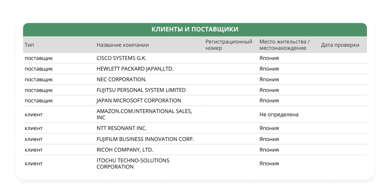Click the "КЛИЕНТЫ И ПОСТАВЩИКИ" table title
The width and height of the screenshot is (390, 195).
click(195, 29)
